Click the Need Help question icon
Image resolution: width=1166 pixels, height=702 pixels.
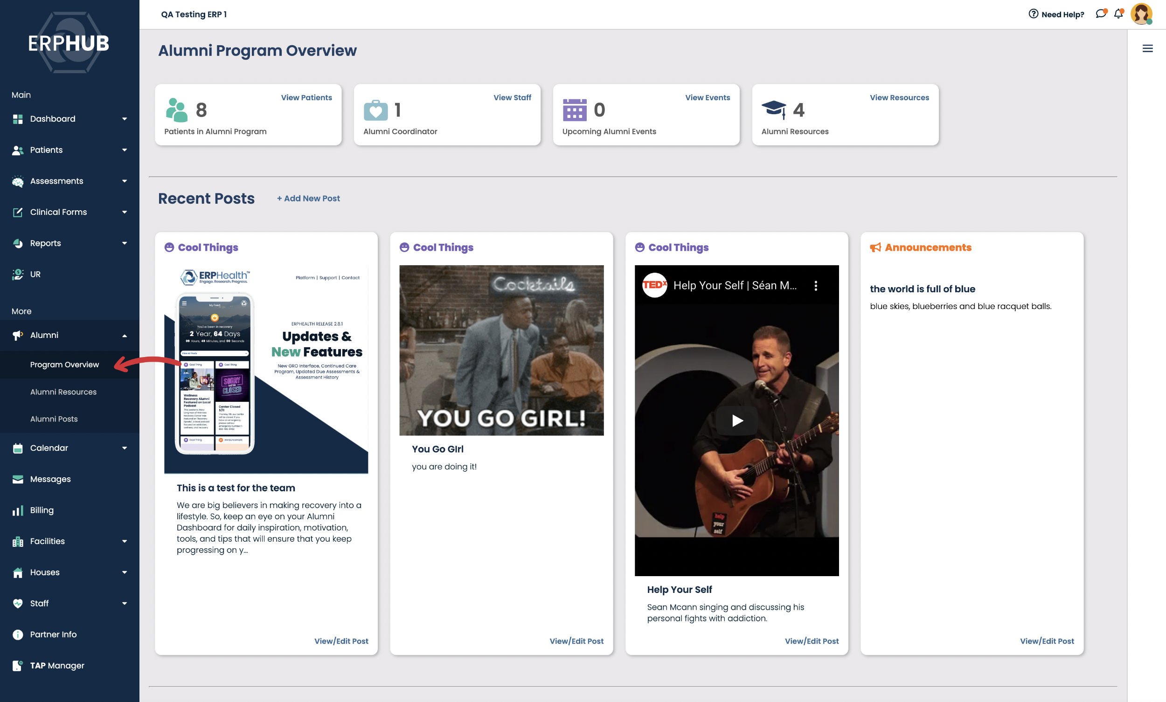tap(1033, 14)
